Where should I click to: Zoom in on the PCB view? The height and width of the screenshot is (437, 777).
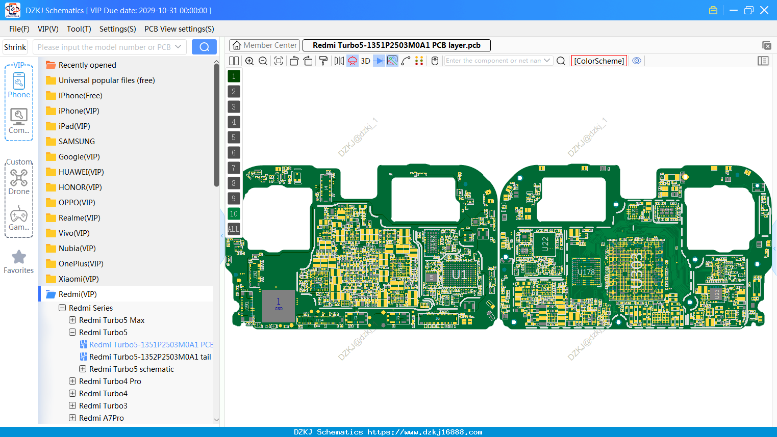pyautogui.click(x=249, y=61)
